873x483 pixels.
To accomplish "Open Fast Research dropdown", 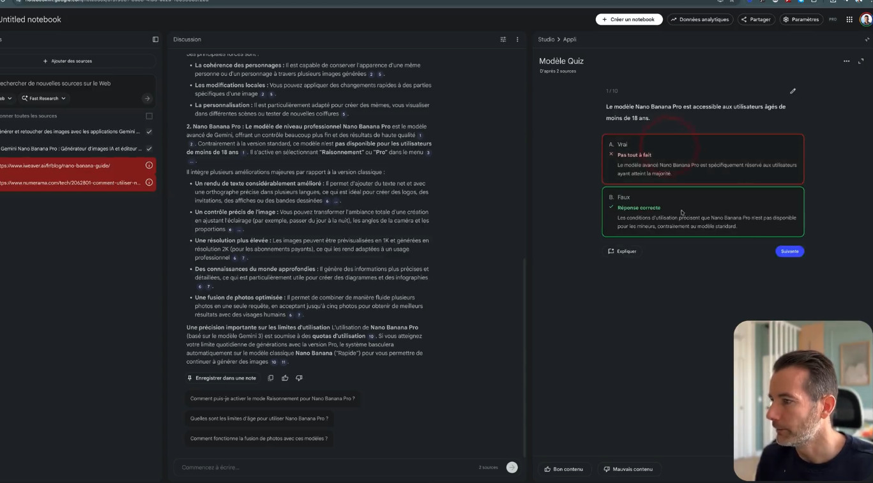I will pyautogui.click(x=43, y=98).
